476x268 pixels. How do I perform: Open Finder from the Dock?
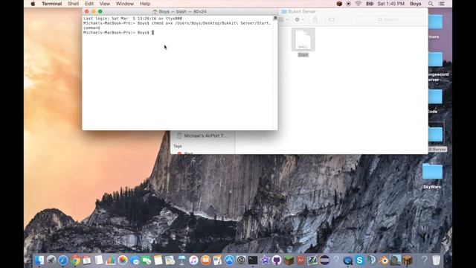(39, 261)
